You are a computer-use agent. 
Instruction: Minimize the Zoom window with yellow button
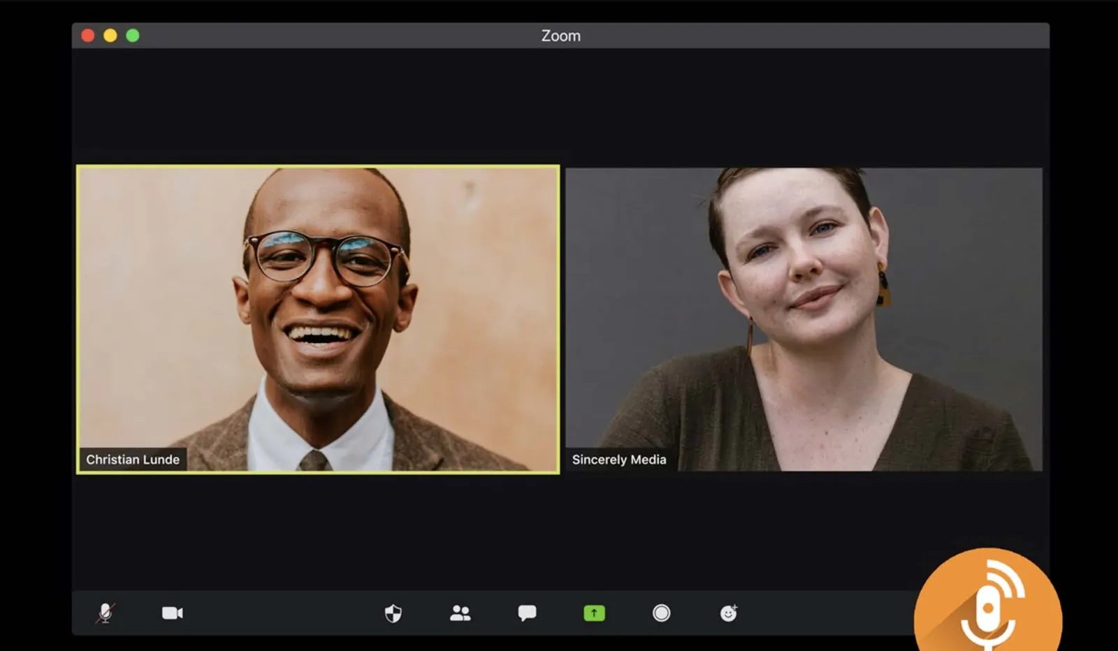click(x=110, y=36)
